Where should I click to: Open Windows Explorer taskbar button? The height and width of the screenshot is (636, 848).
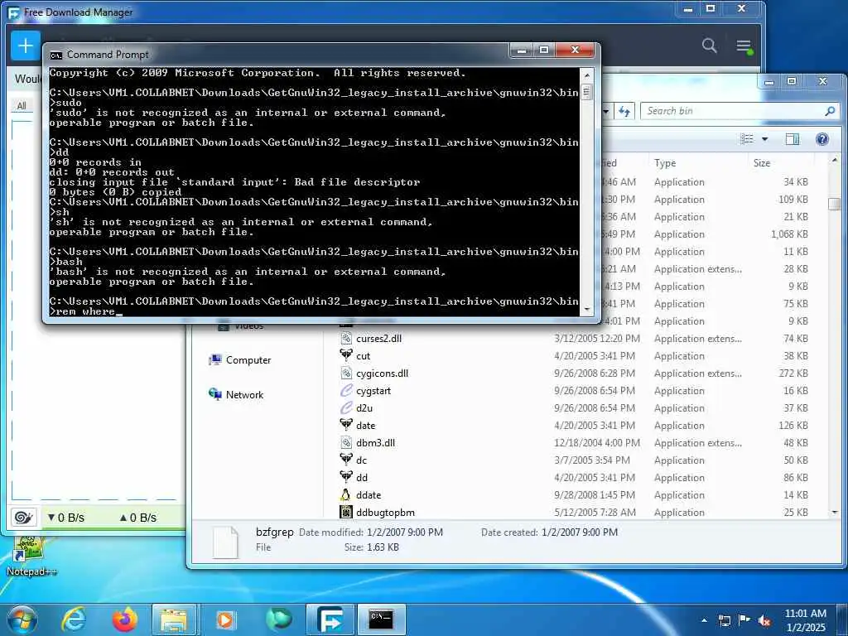click(x=174, y=619)
